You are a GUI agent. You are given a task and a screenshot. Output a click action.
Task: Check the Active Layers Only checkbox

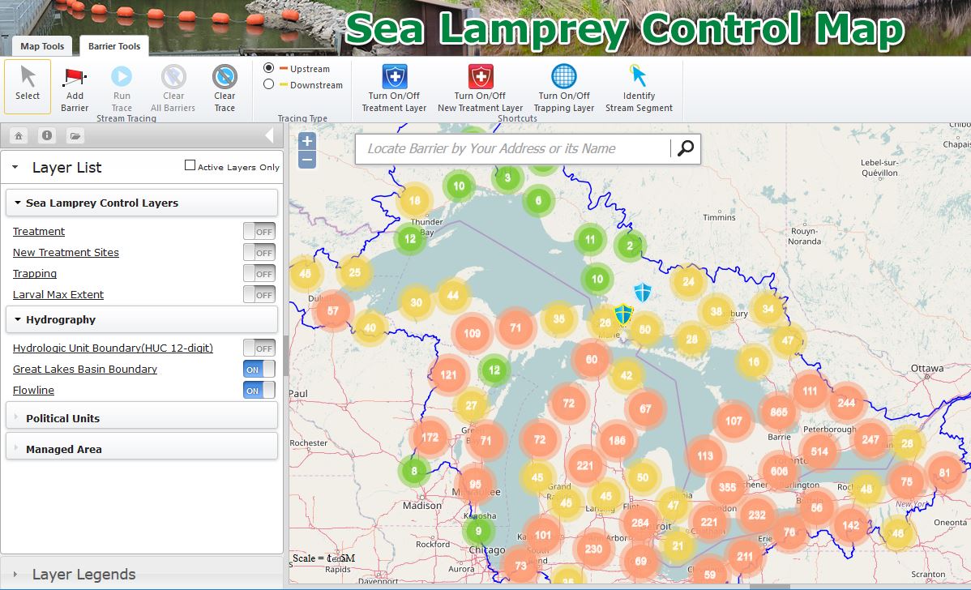click(x=190, y=165)
